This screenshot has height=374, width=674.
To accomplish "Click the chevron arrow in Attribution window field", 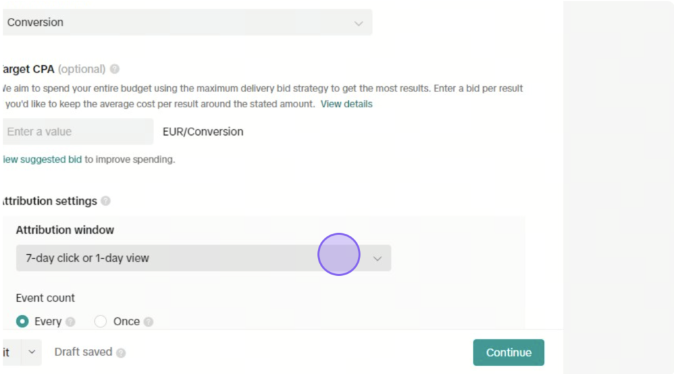I will (x=377, y=258).
